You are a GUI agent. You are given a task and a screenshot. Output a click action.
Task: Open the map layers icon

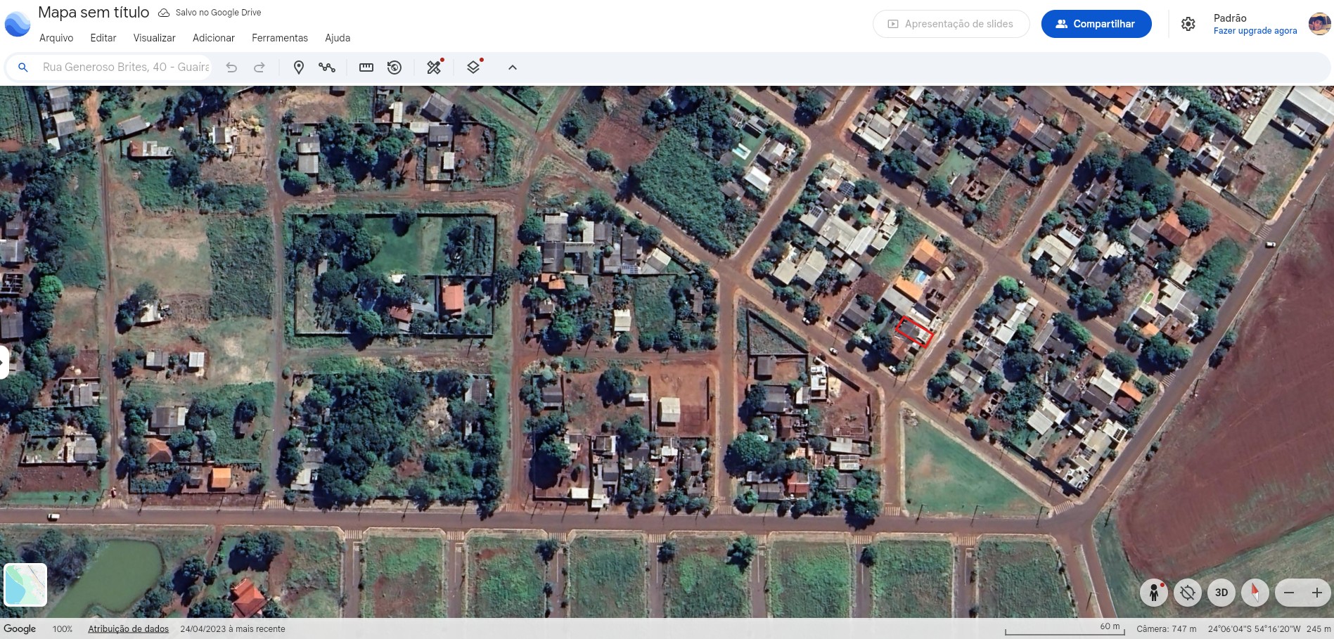(x=473, y=67)
